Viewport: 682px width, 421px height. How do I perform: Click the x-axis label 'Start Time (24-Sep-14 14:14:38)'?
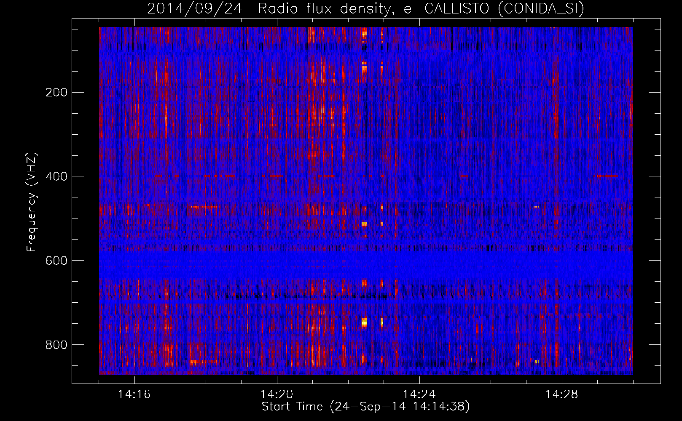point(365,407)
